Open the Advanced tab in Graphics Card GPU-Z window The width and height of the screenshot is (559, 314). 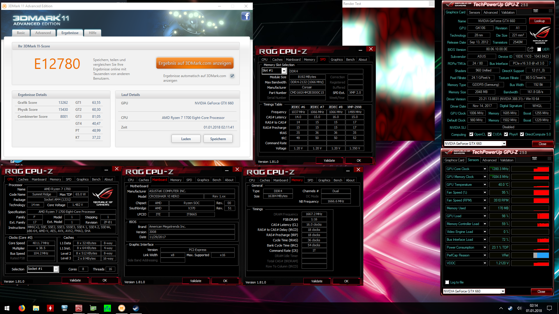click(490, 13)
